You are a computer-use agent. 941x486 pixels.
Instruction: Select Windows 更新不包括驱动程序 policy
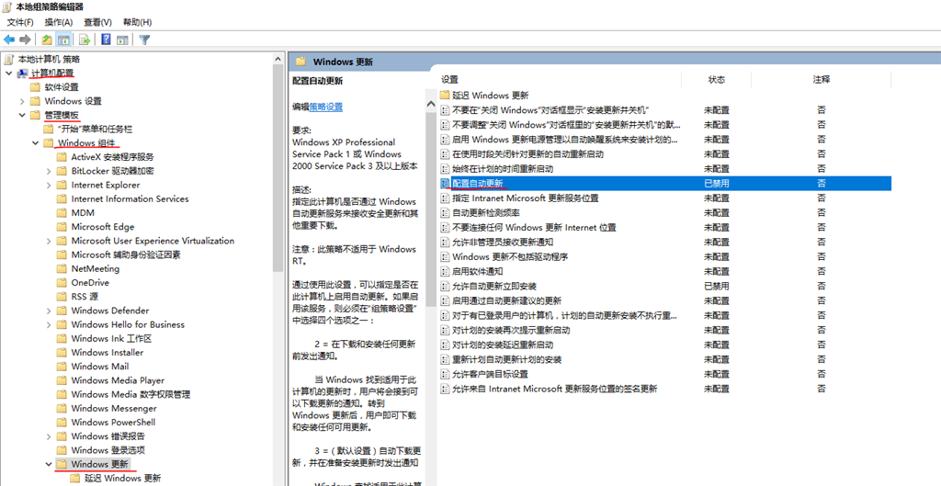(x=509, y=257)
